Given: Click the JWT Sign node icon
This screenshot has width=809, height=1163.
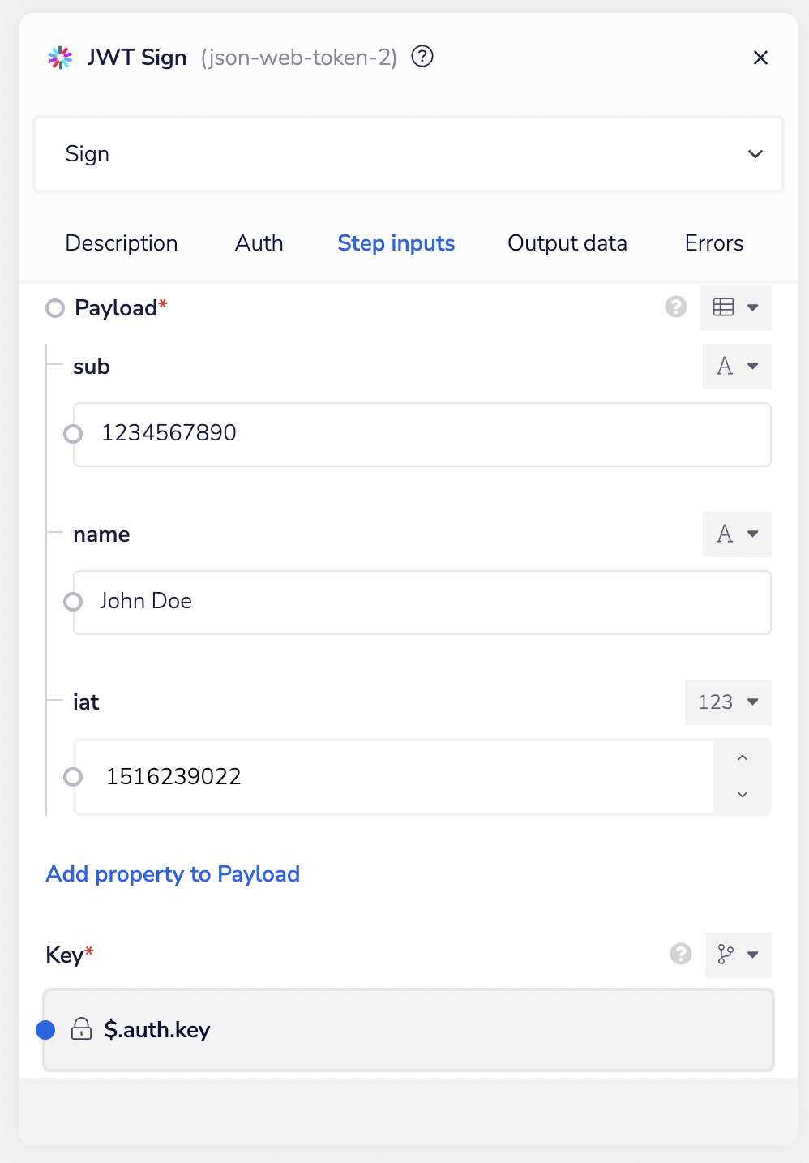Looking at the screenshot, I should click(x=59, y=57).
